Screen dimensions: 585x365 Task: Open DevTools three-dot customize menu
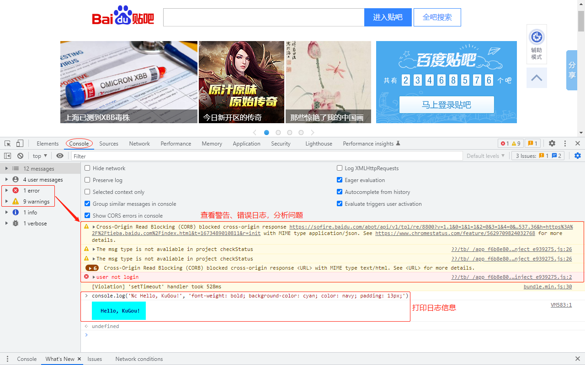click(565, 143)
